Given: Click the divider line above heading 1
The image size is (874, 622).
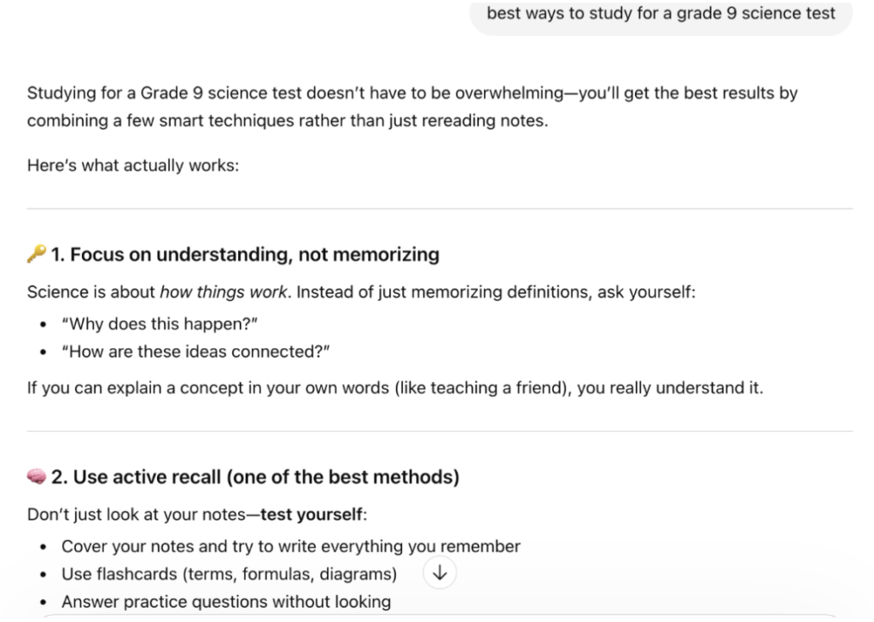Looking at the screenshot, I should point(440,208).
